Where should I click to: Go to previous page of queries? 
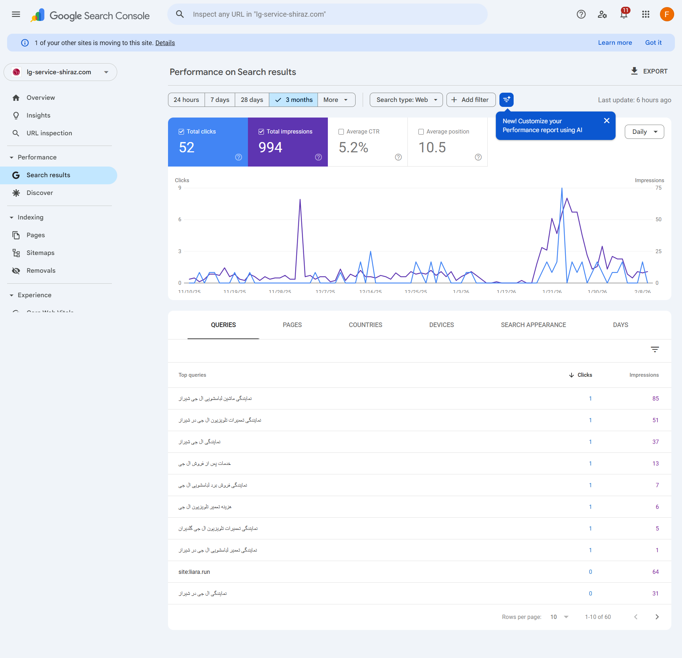coord(636,617)
